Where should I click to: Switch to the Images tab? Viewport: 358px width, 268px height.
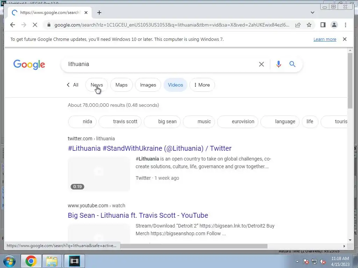[148, 85]
